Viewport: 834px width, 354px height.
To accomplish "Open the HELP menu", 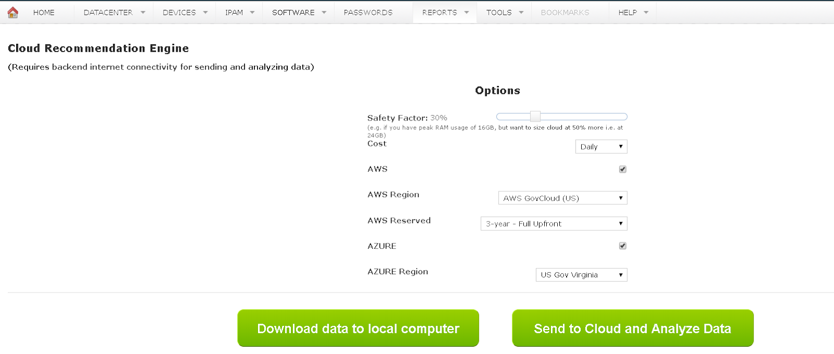I will 628,13.
